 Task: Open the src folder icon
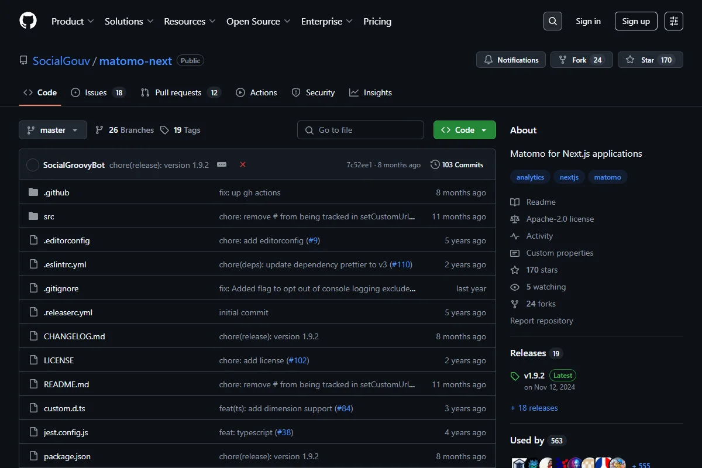[33, 216]
